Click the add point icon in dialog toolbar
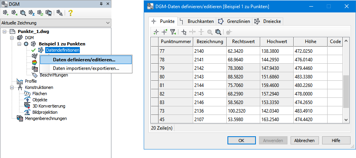This screenshot has width=356, height=158. click(x=156, y=32)
